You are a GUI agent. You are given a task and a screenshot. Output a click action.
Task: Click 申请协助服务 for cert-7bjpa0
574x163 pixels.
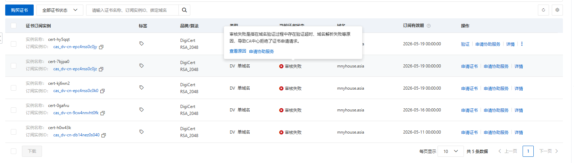coord(496,66)
